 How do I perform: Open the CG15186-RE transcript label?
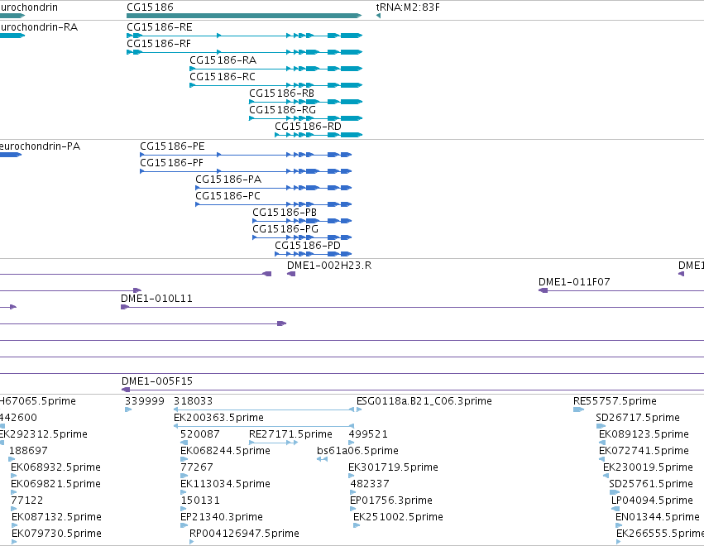pyautogui.click(x=160, y=27)
